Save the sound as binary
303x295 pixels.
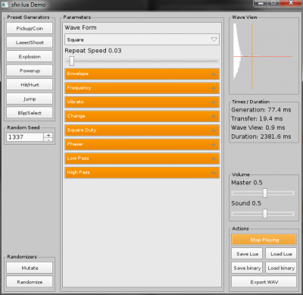pos(247,268)
